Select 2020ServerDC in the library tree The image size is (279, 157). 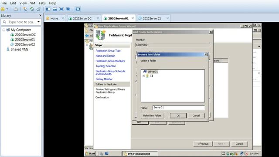25,35
